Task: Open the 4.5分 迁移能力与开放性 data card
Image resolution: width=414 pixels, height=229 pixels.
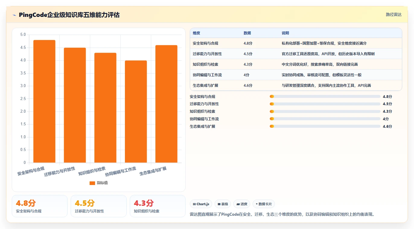Action: (x=98, y=206)
